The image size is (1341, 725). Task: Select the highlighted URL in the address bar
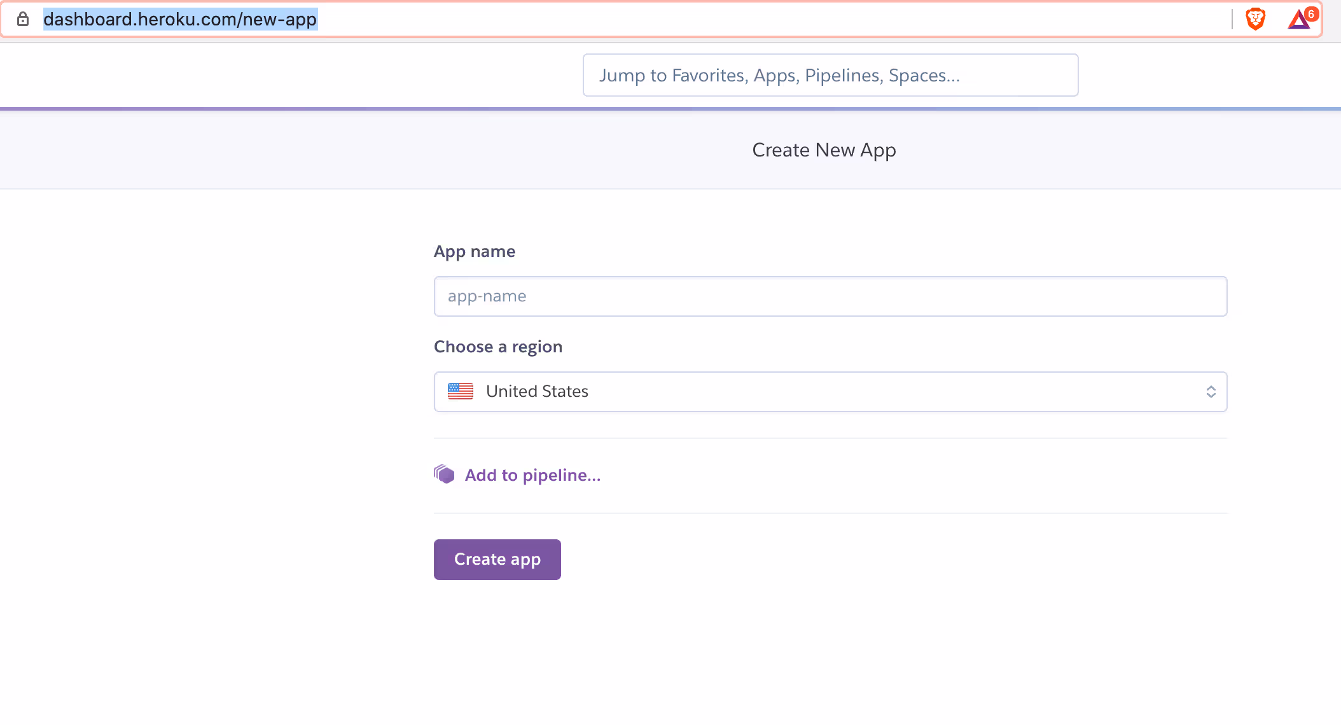click(180, 19)
